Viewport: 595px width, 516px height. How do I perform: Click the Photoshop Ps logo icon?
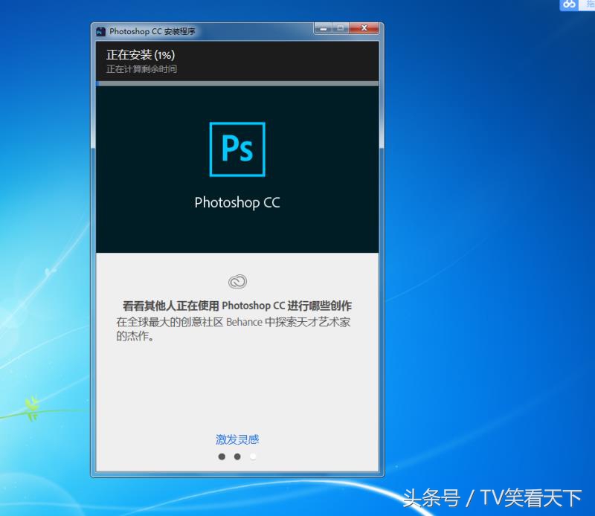pos(237,149)
